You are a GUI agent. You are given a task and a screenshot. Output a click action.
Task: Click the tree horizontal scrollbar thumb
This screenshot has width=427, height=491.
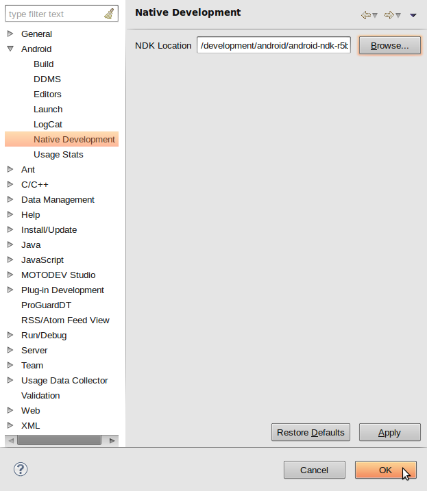tap(59, 440)
